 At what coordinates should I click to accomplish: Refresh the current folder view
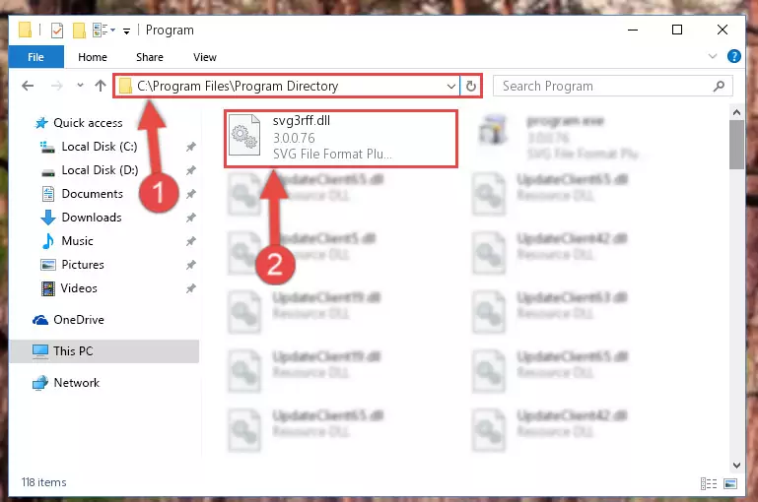(x=471, y=87)
